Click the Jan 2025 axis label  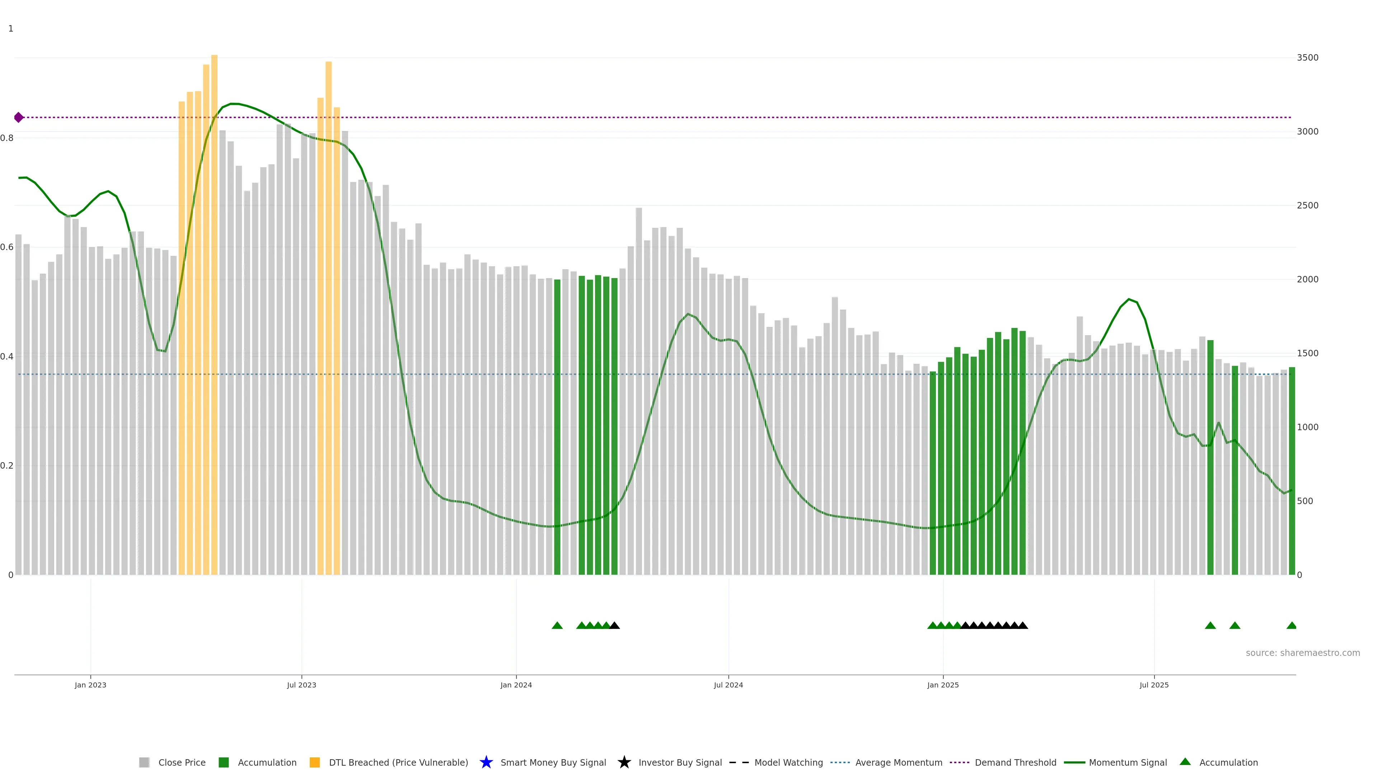pyautogui.click(x=943, y=685)
